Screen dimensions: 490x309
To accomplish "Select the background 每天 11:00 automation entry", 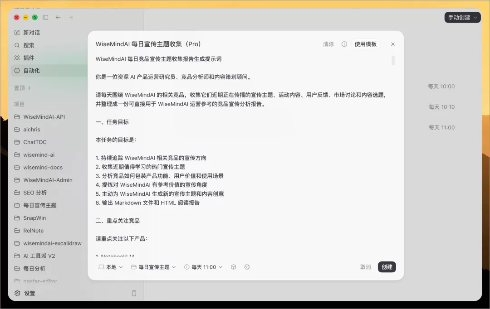I will click(441, 128).
